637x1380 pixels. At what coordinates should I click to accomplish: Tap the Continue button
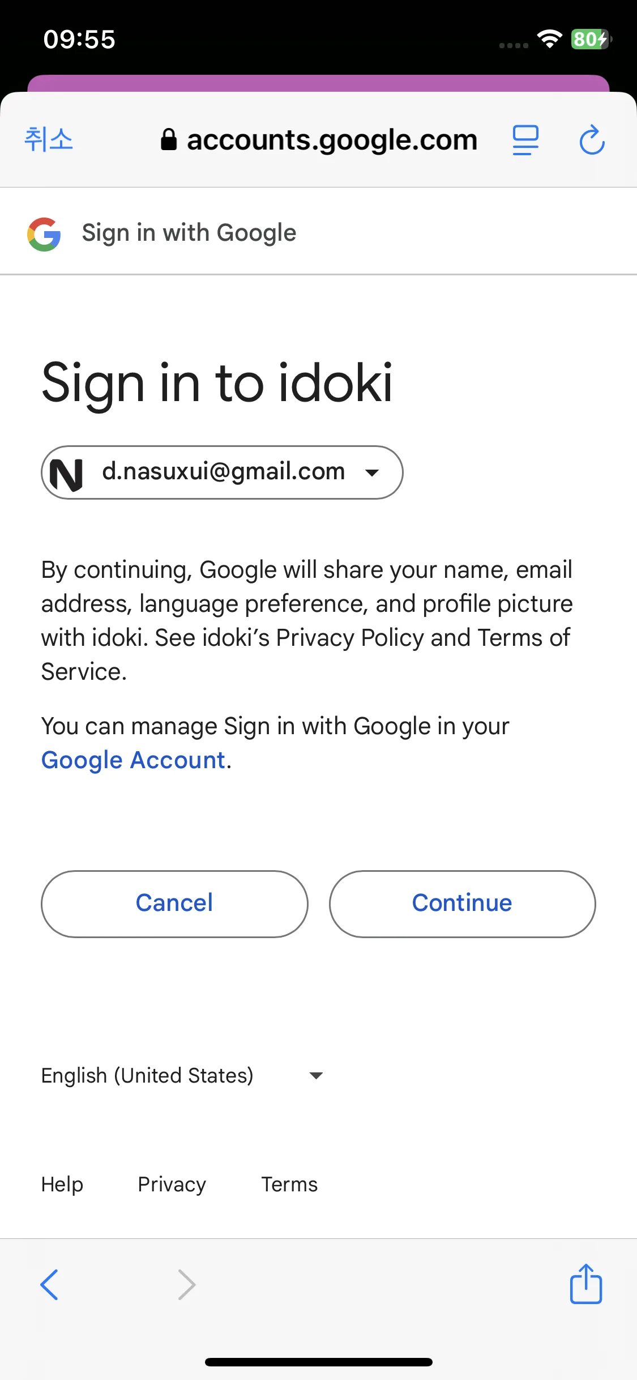click(x=462, y=904)
